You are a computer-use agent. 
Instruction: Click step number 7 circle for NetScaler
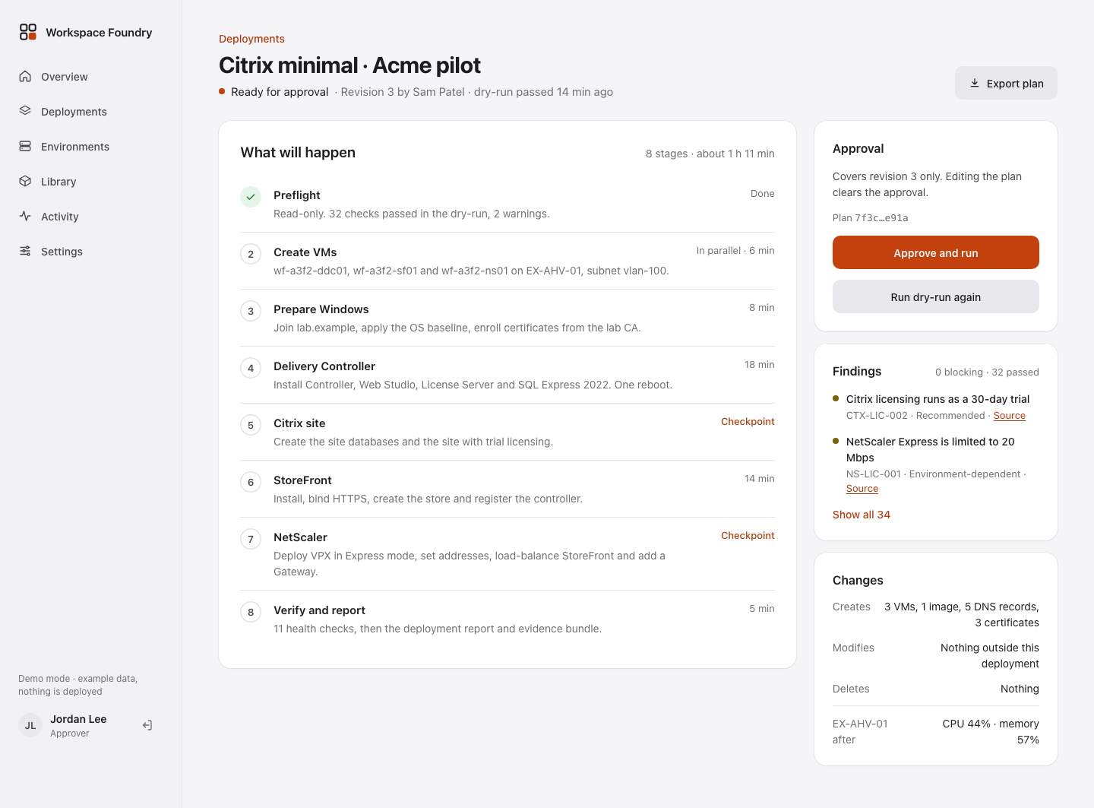pyautogui.click(x=251, y=539)
